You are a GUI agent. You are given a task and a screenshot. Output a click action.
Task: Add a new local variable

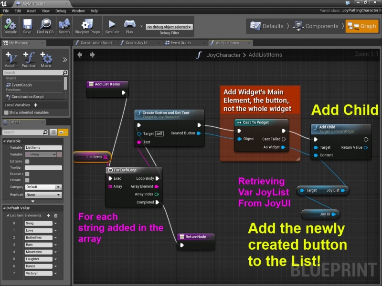pyautogui.click(x=36, y=105)
